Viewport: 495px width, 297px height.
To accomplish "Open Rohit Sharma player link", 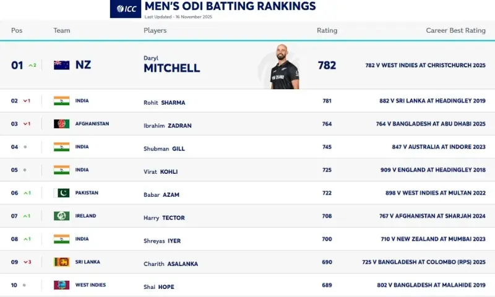I will coord(164,103).
